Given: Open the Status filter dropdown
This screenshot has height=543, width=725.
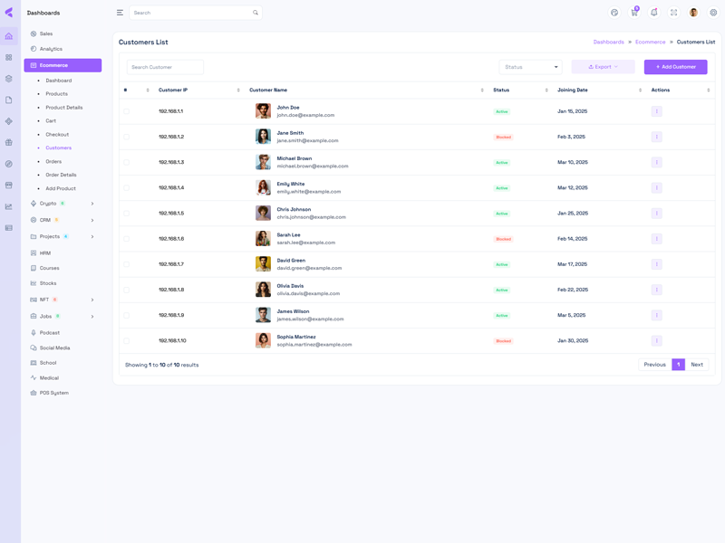Looking at the screenshot, I should [530, 67].
